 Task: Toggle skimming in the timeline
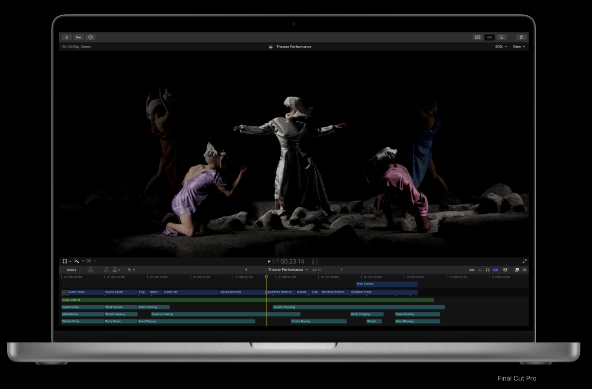click(x=472, y=270)
